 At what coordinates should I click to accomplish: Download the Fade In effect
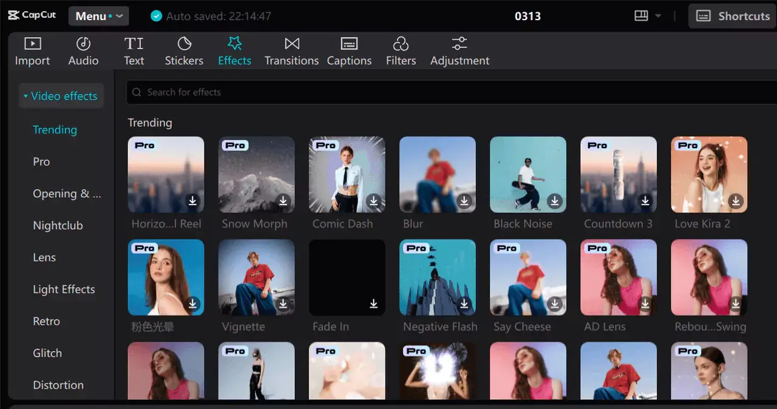click(374, 303)
